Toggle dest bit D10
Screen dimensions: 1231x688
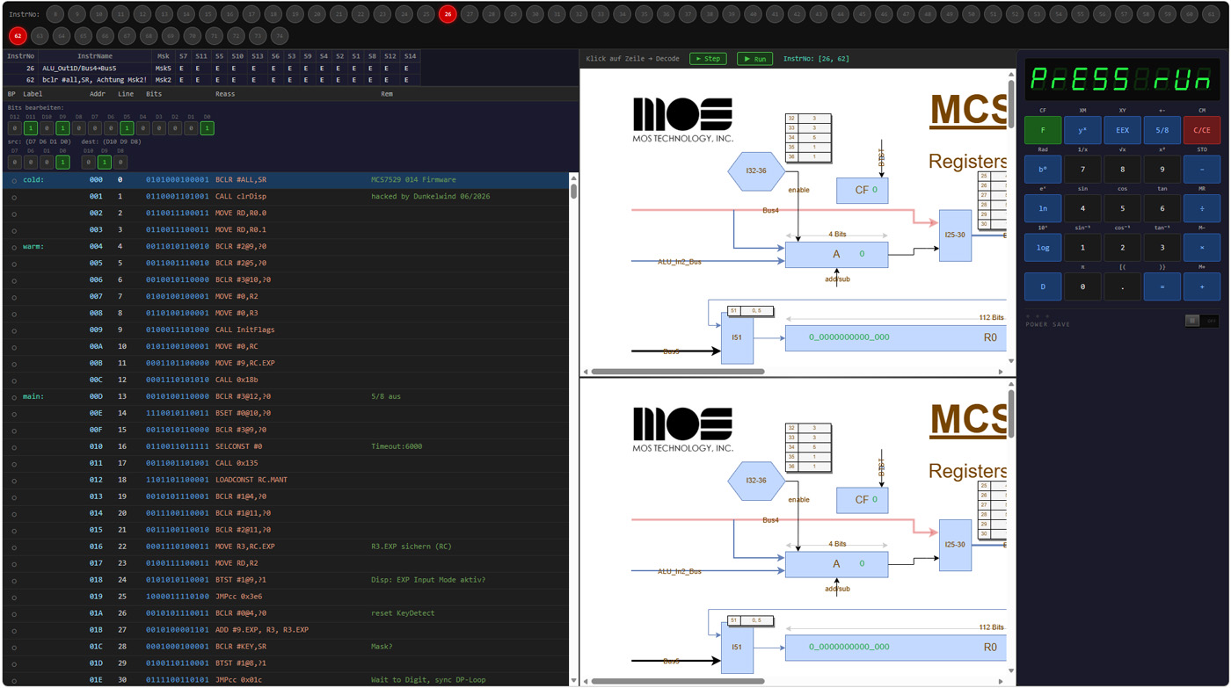tap(89, 163)
